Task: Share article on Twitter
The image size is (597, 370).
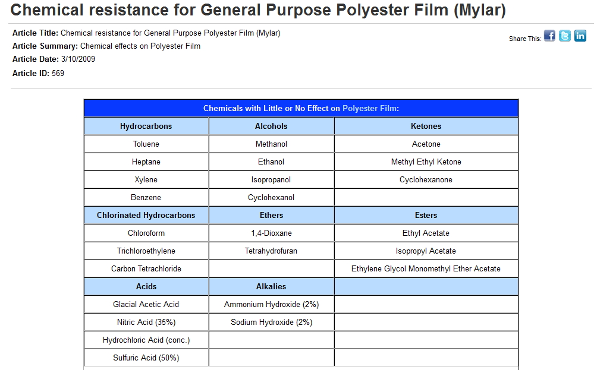Action: click(x=565, y=36)
